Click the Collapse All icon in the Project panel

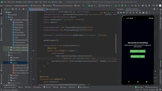(19, 9)
